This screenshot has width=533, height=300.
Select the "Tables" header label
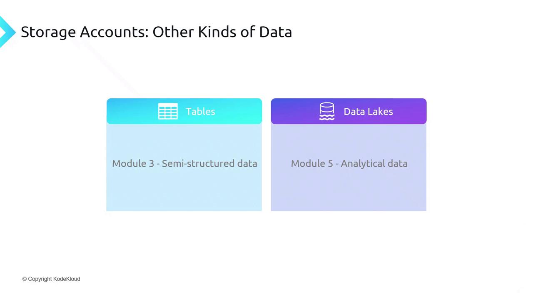coord(200,111)
